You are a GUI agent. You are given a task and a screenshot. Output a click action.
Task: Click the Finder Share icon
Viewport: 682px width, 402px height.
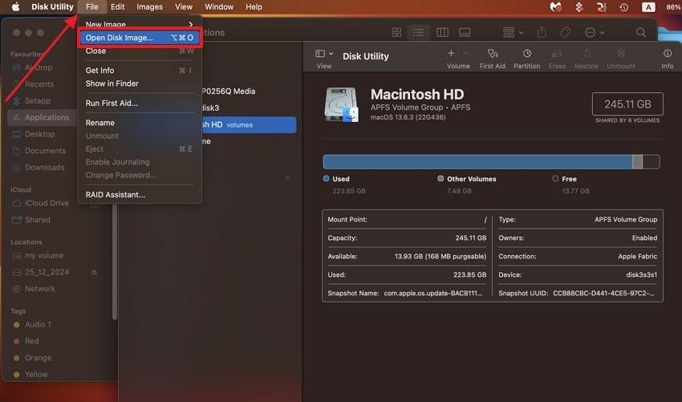point(542,32)
